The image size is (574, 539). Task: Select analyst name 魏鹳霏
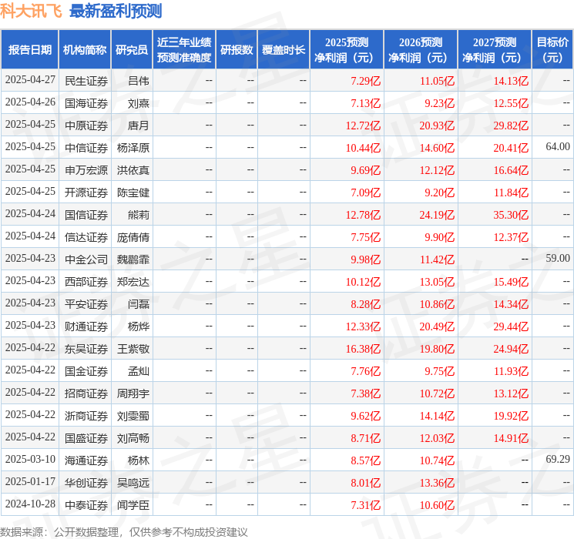tap(133, 259)
